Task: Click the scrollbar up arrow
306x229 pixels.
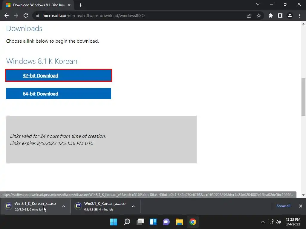Action: click(303, 24)
